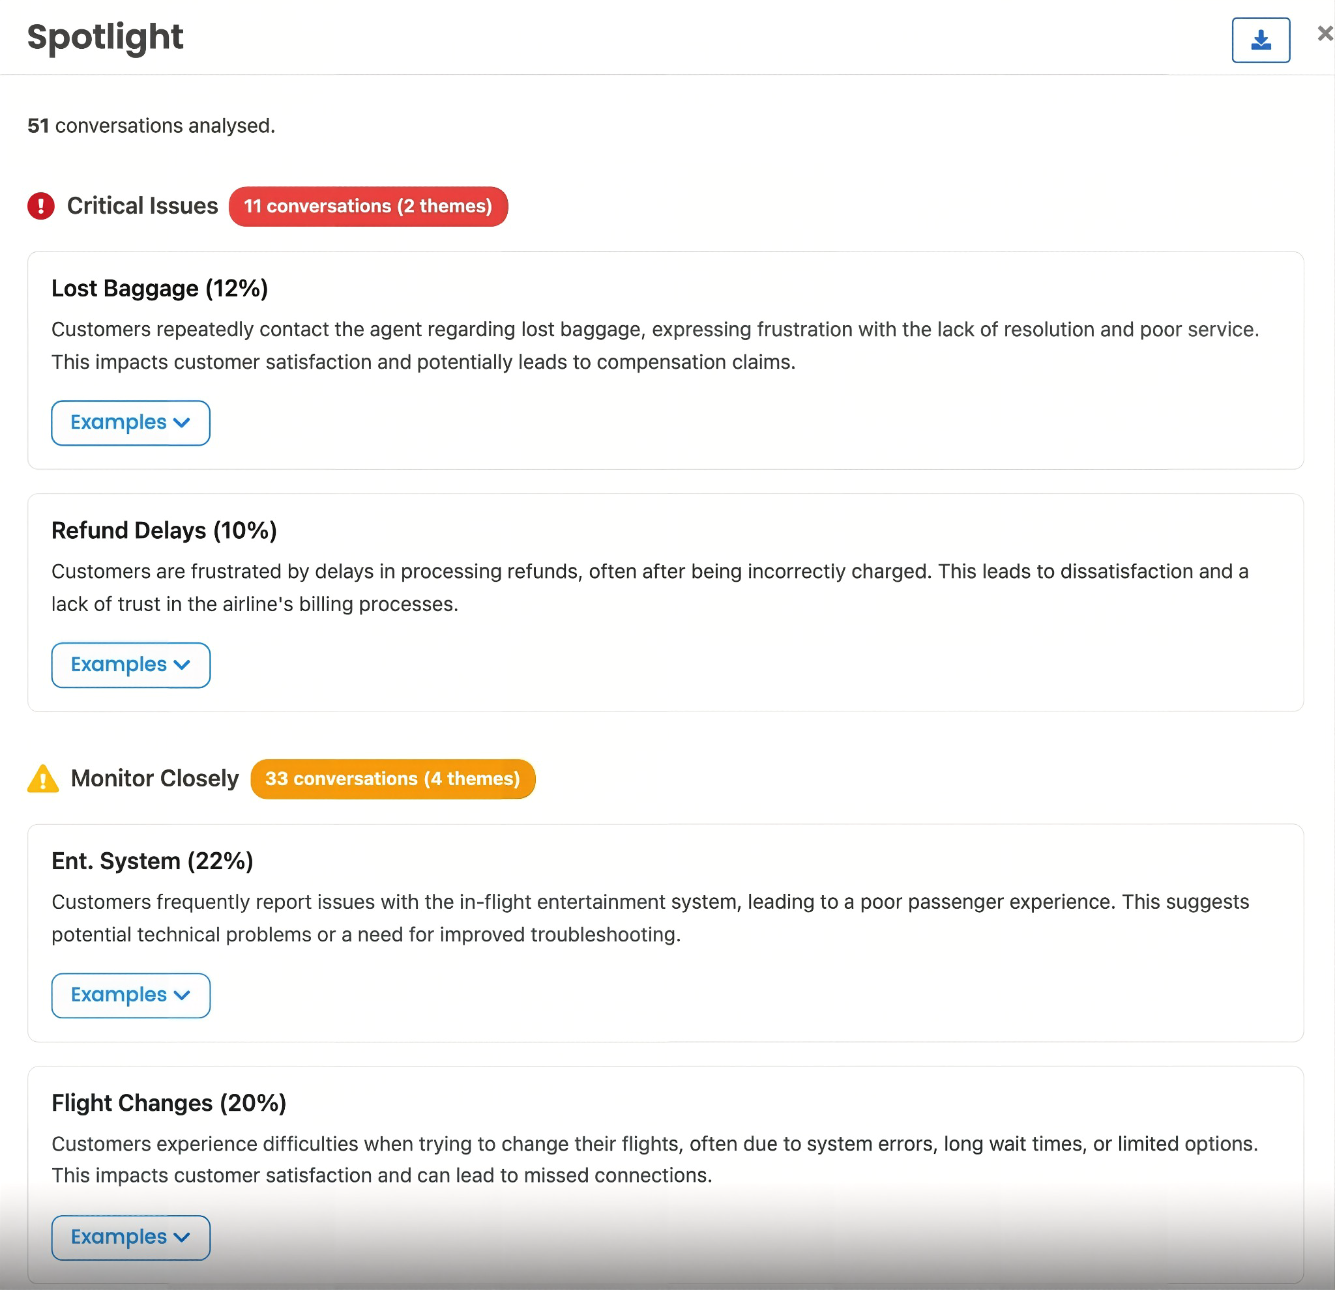Screen dimensions: 1335x1290
Task: Click the 51 conversations analysed text
Action: point(151,126)
